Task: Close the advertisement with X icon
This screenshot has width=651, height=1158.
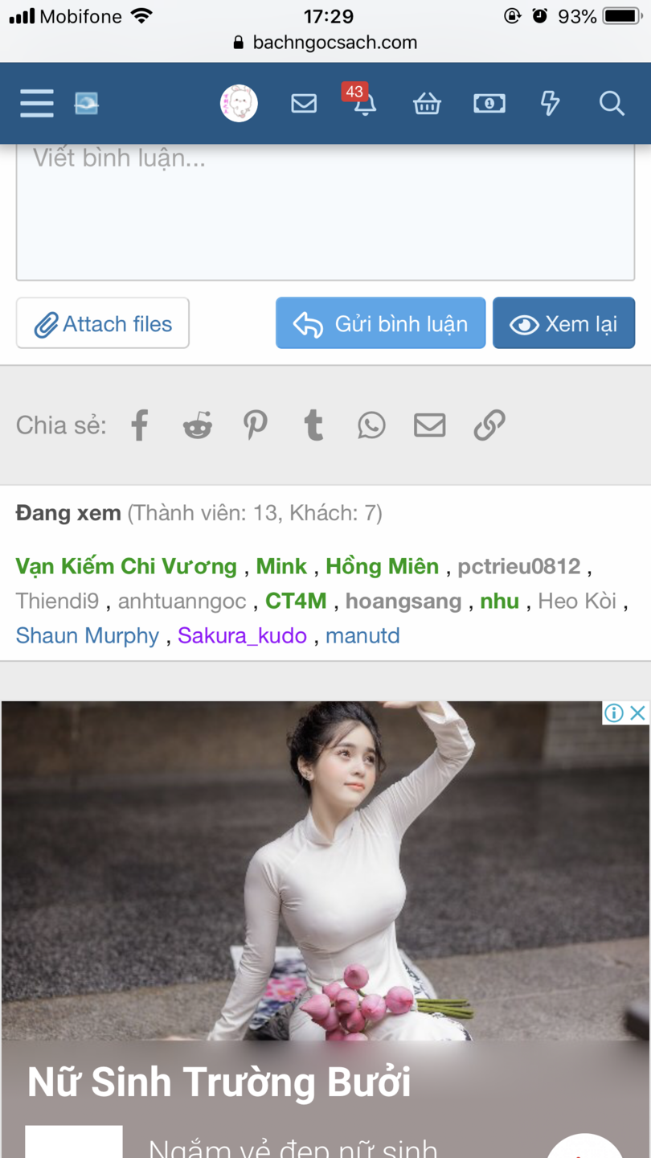Action: pyautogui.click(x=637, y=712)
